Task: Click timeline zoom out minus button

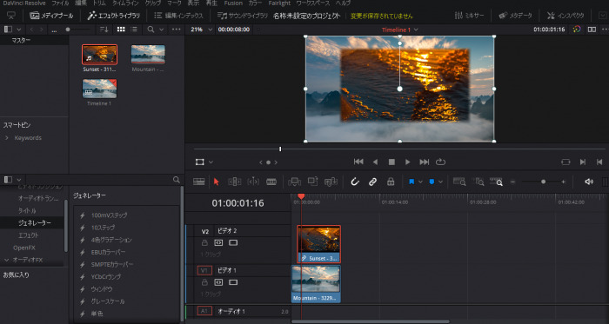Action: pos(513,182)
